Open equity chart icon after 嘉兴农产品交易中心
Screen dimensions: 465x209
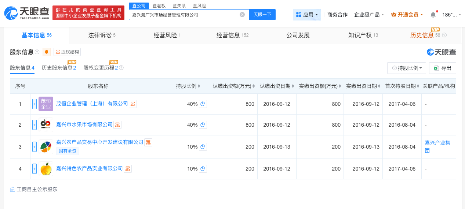(148, 142)
